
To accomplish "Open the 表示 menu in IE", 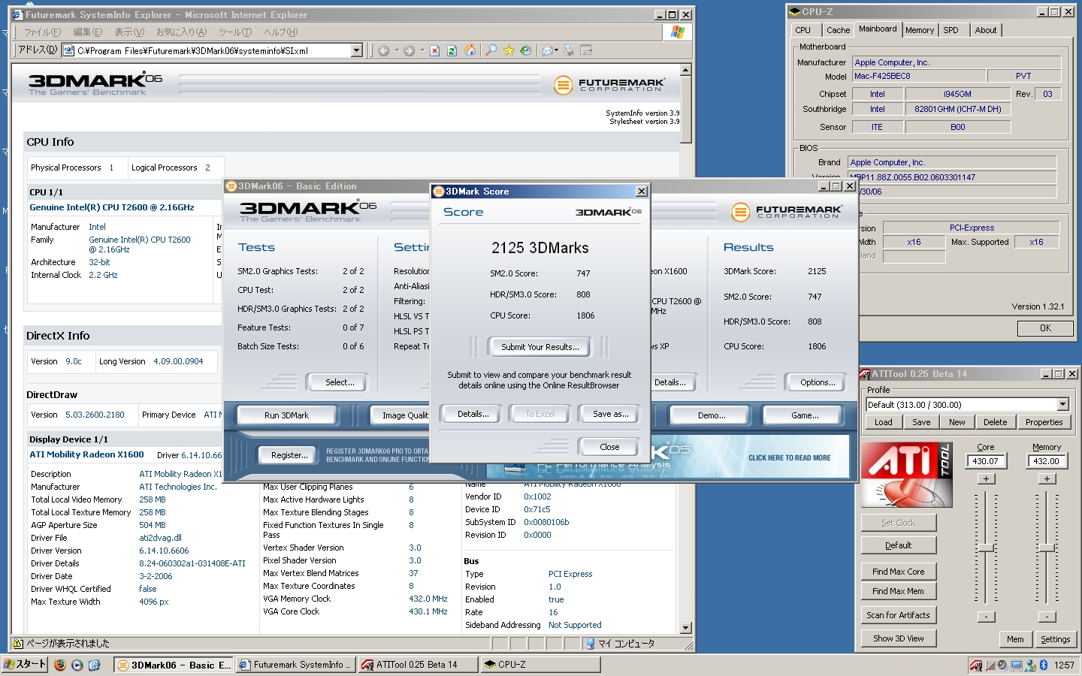I will point(129,32).
